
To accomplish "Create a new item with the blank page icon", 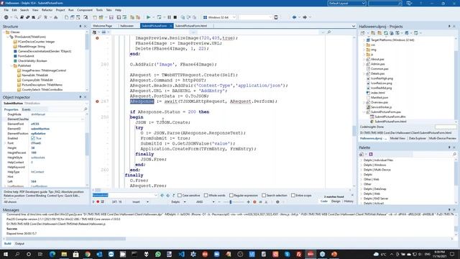I will click(x=66, y=17).
